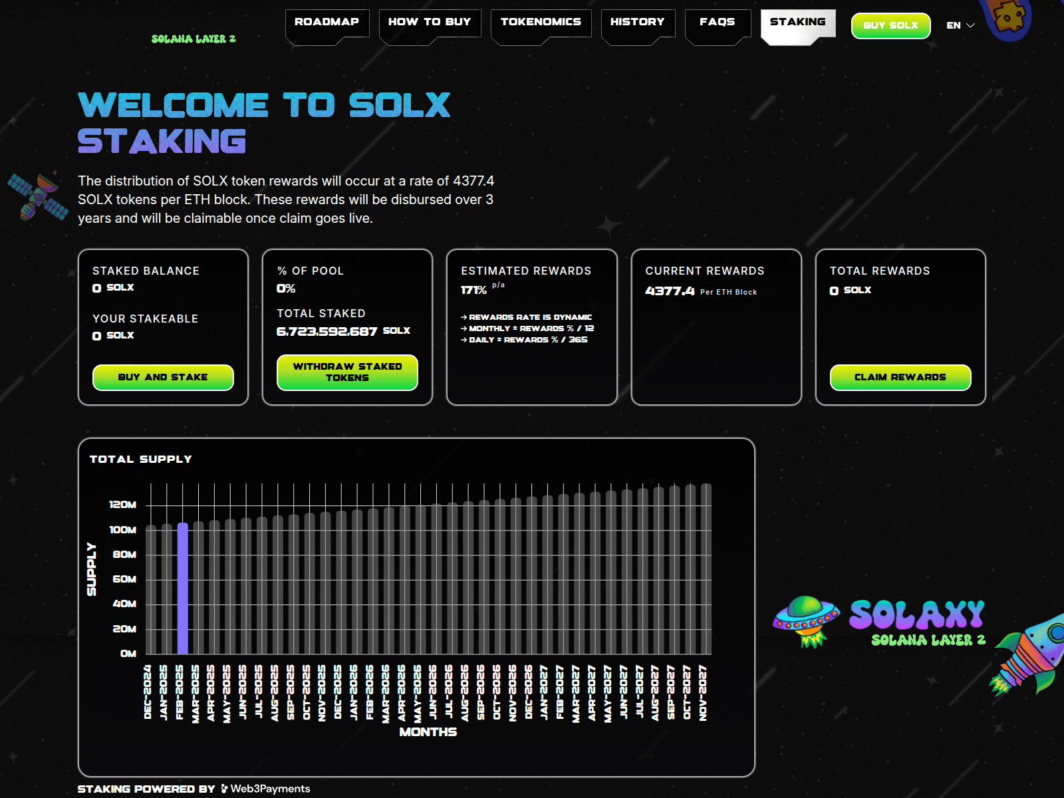
Task: Select the TOKENOMICS menu item
Action: click(x=540, y=22)
